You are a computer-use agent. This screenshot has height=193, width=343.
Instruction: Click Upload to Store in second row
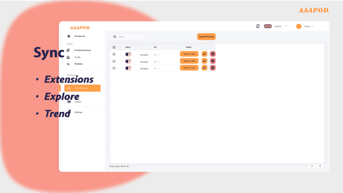pyautogui.click(x=189, y=61)
